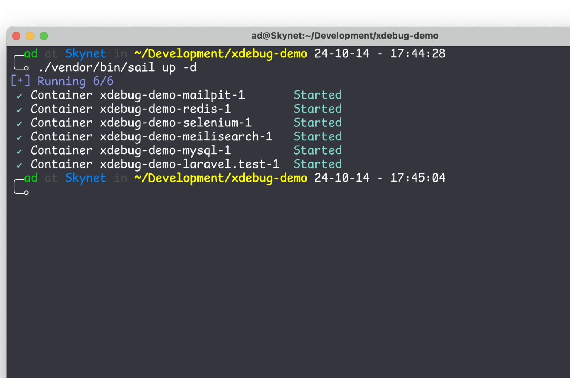Click the green ad username in the prompt
Image resolution: width=570 pixels, height=378 pixels.
[x=31, y=54]
